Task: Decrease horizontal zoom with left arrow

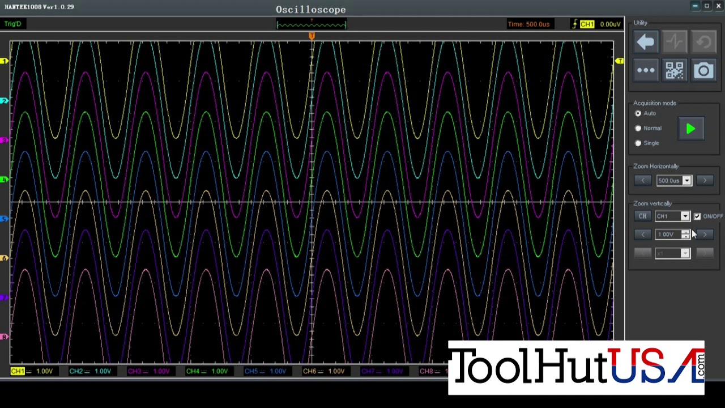Action: click(x=642, y=181)
